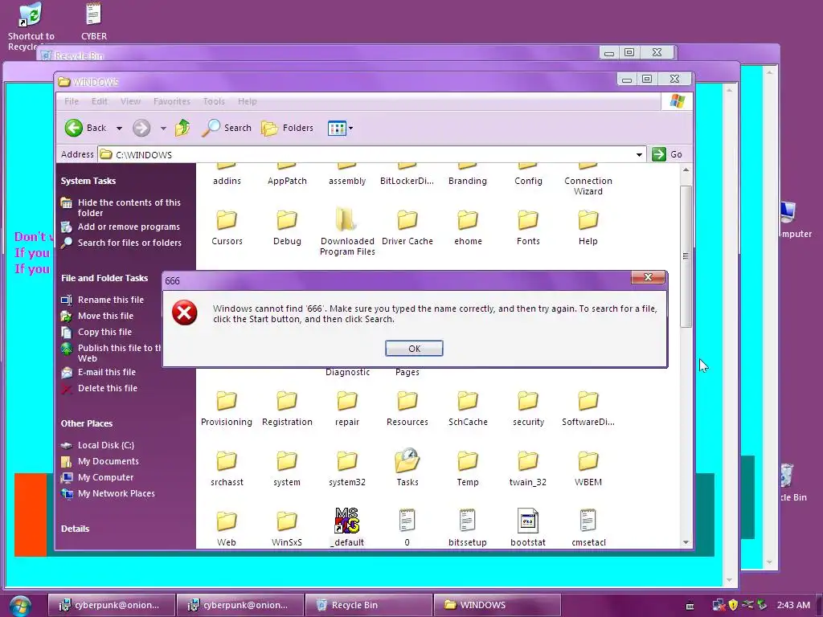Select the cmsetacl file icon
The image size is (823, 617).
coord(588,520)
